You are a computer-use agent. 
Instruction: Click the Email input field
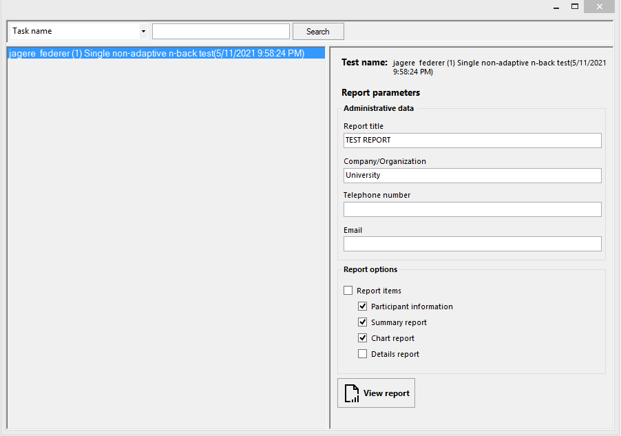472,244
